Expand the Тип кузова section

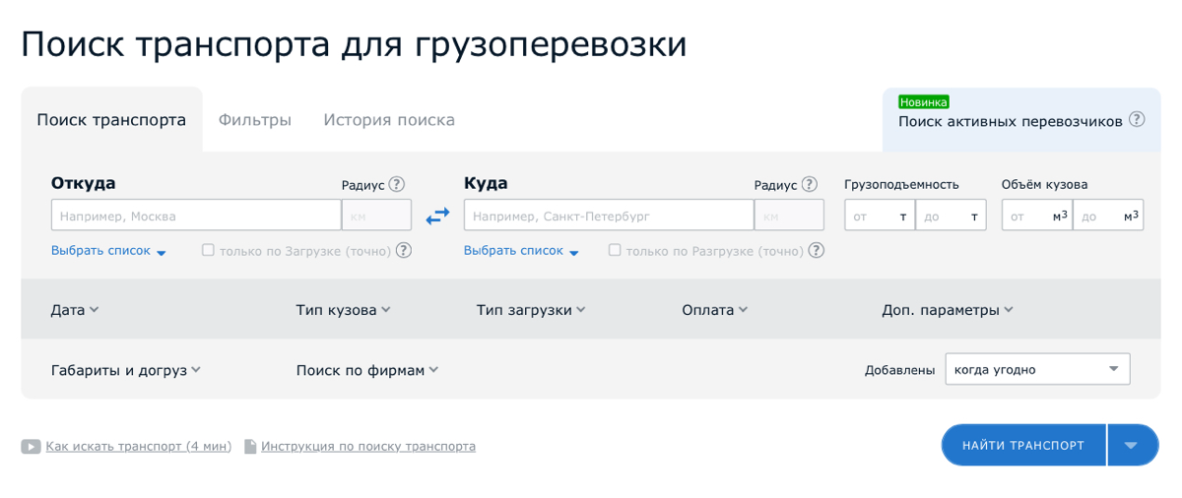[x=343, y=310]
